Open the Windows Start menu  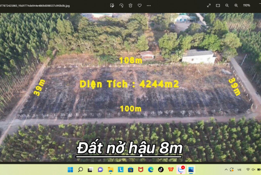coord(70,170)
